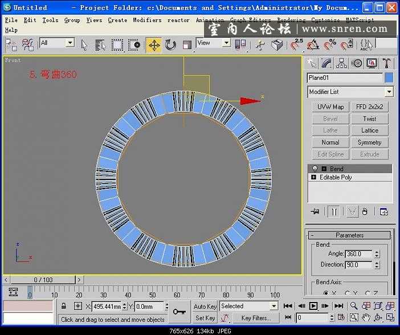Viewport: 400px width, 335px height.
Task: Open Configure Modifier Sets icon
Action: pyautogui.click(x=383, y=211)
